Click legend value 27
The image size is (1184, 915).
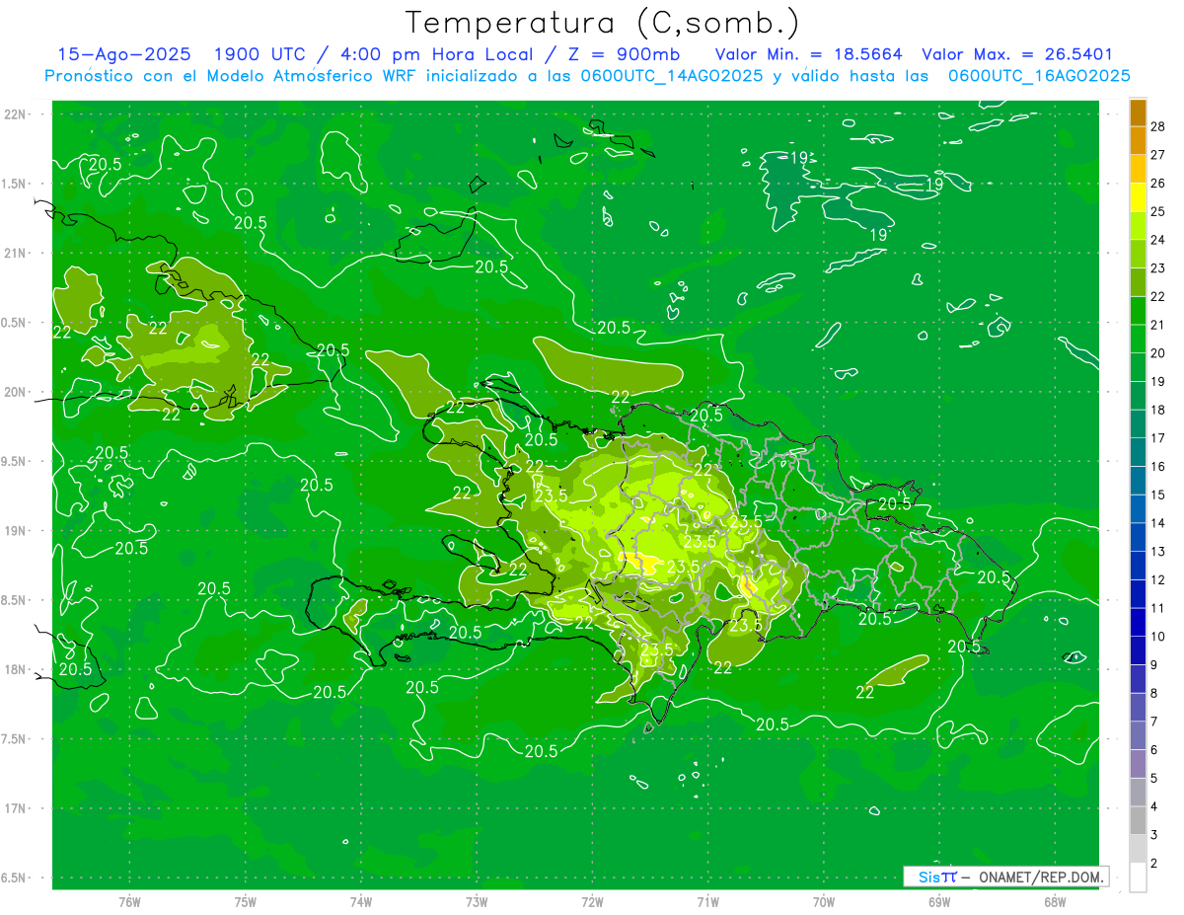pyautogui.click(x=1158, y=154)
